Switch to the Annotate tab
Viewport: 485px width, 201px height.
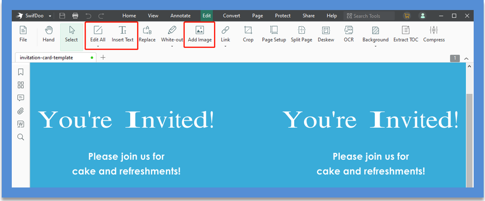point(180,16)
